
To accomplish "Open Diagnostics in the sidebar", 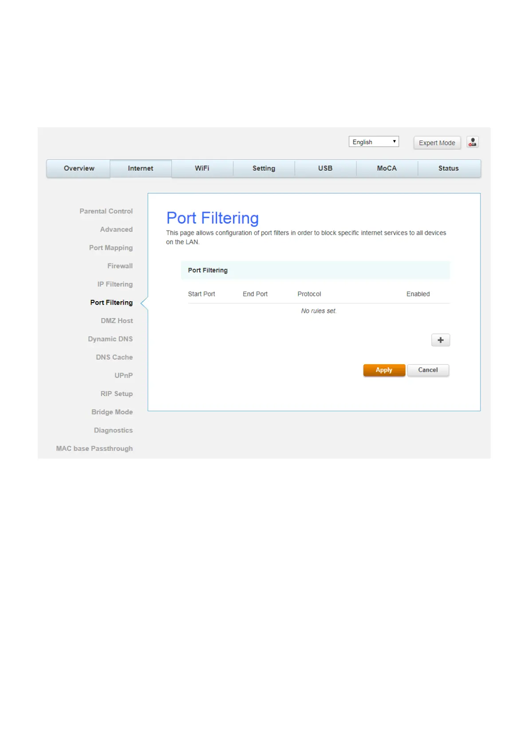I will (113, 430).
